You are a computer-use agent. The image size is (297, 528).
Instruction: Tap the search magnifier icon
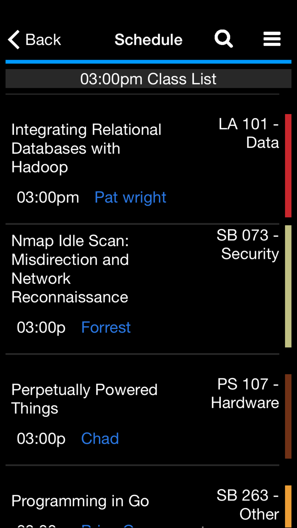click(x=224, y=39)
